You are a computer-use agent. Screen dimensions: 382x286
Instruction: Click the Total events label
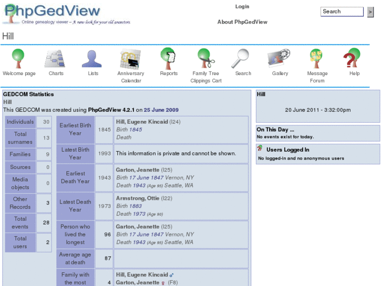coord(20,223)
